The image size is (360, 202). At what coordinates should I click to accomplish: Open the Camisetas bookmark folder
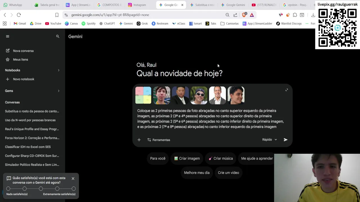pyautogui.click(x=229, y=24)
